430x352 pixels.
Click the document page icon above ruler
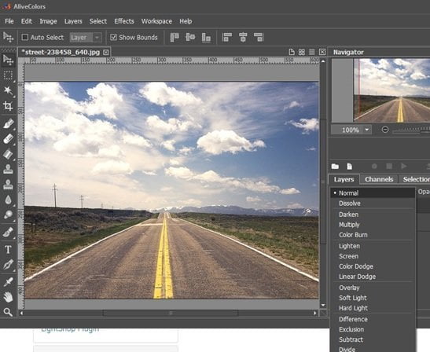point(292,52)
